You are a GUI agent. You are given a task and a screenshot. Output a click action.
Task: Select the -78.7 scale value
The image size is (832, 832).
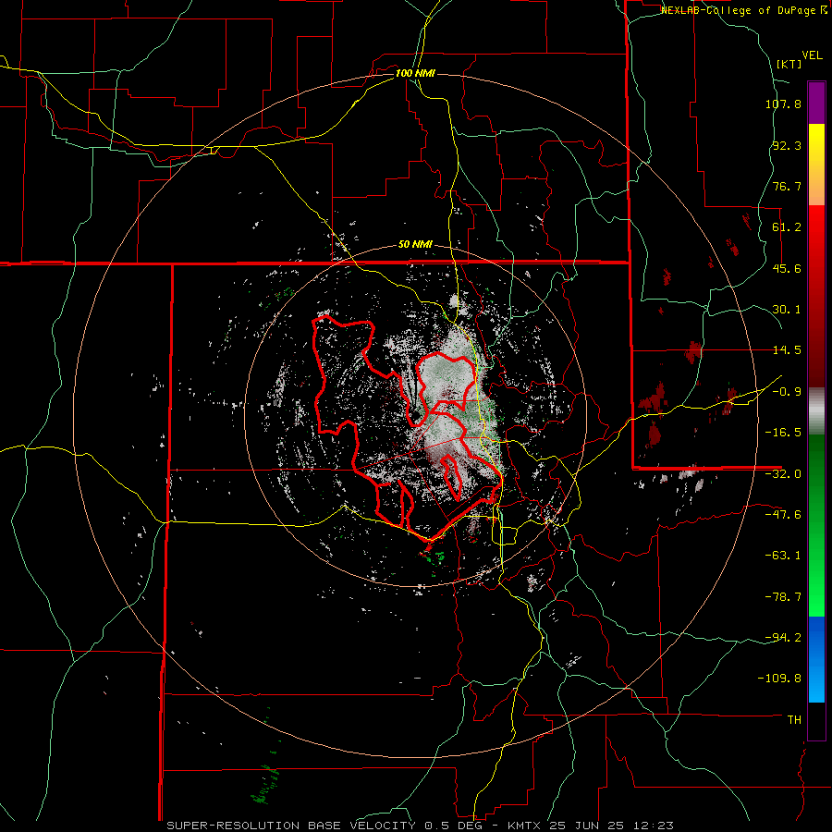point(783,597)
